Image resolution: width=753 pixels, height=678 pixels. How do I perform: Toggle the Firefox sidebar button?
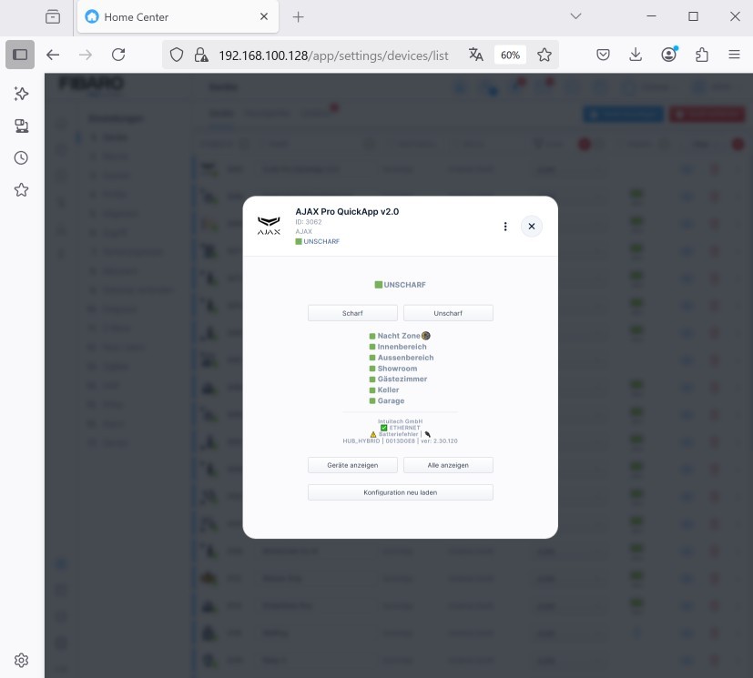pos(20,55)
